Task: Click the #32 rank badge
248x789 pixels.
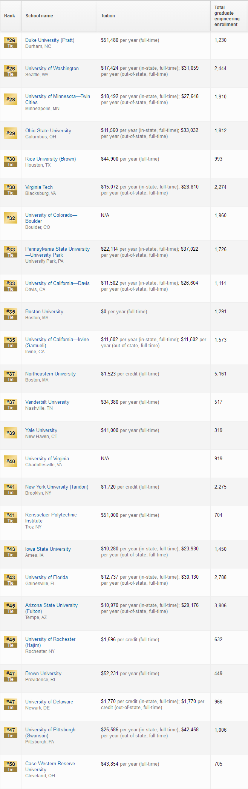Action: (11, 218)
